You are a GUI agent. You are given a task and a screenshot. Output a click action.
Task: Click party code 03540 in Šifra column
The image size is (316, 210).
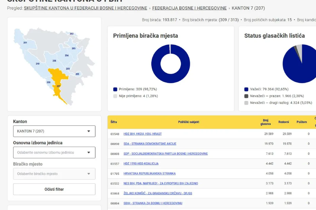pos(115,134)
